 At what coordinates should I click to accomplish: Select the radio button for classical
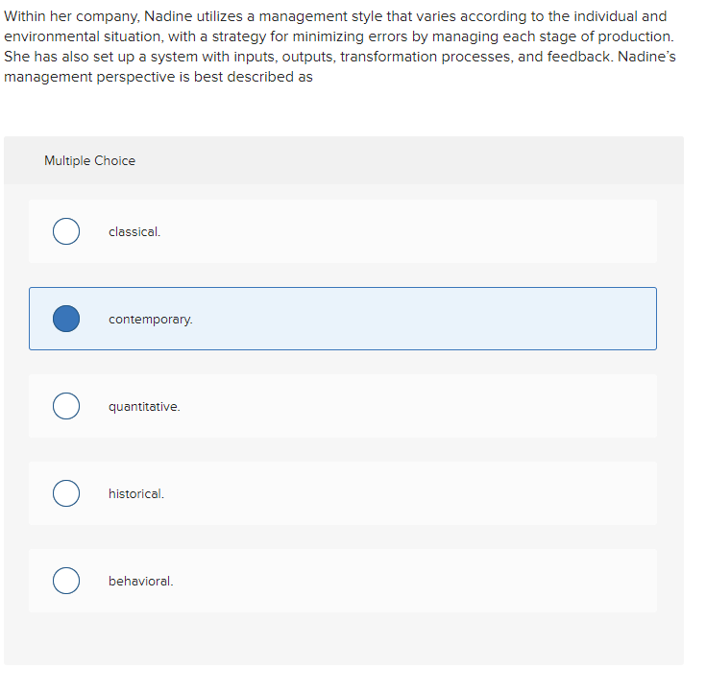tap(66, 231)
